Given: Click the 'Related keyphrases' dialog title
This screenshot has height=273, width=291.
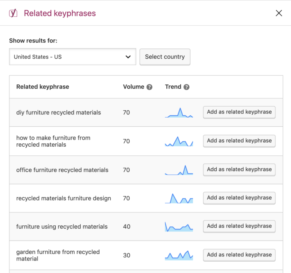Looking at the screenshot, I should pos(60,13).
